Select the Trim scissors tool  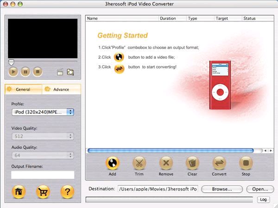[x=139, y=163]
